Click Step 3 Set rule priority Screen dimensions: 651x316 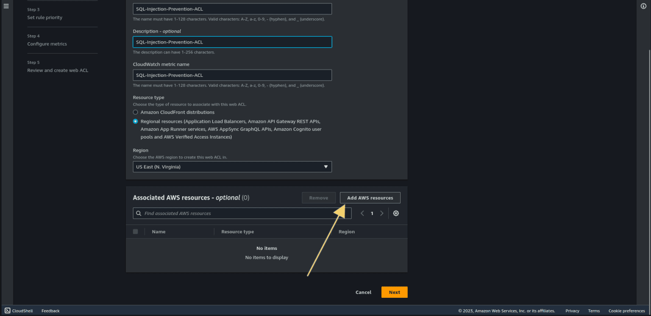coord(45,17)
